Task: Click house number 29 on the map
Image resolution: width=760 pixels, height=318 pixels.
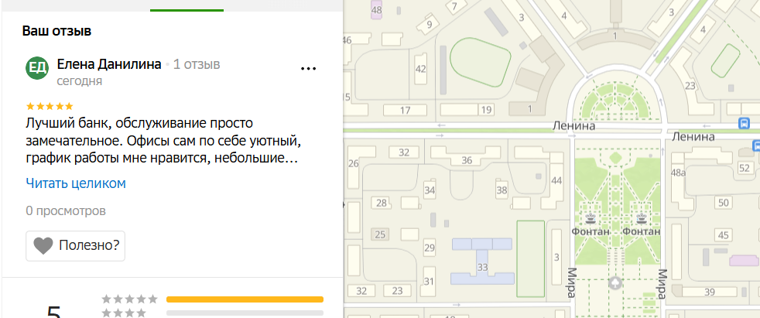Action: 429,248
